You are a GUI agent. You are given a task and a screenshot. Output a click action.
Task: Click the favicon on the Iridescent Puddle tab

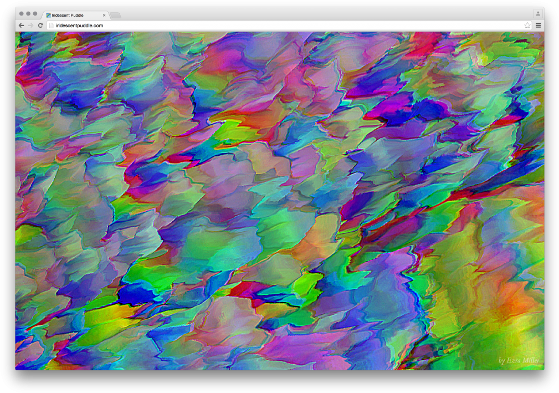(49, 16)
